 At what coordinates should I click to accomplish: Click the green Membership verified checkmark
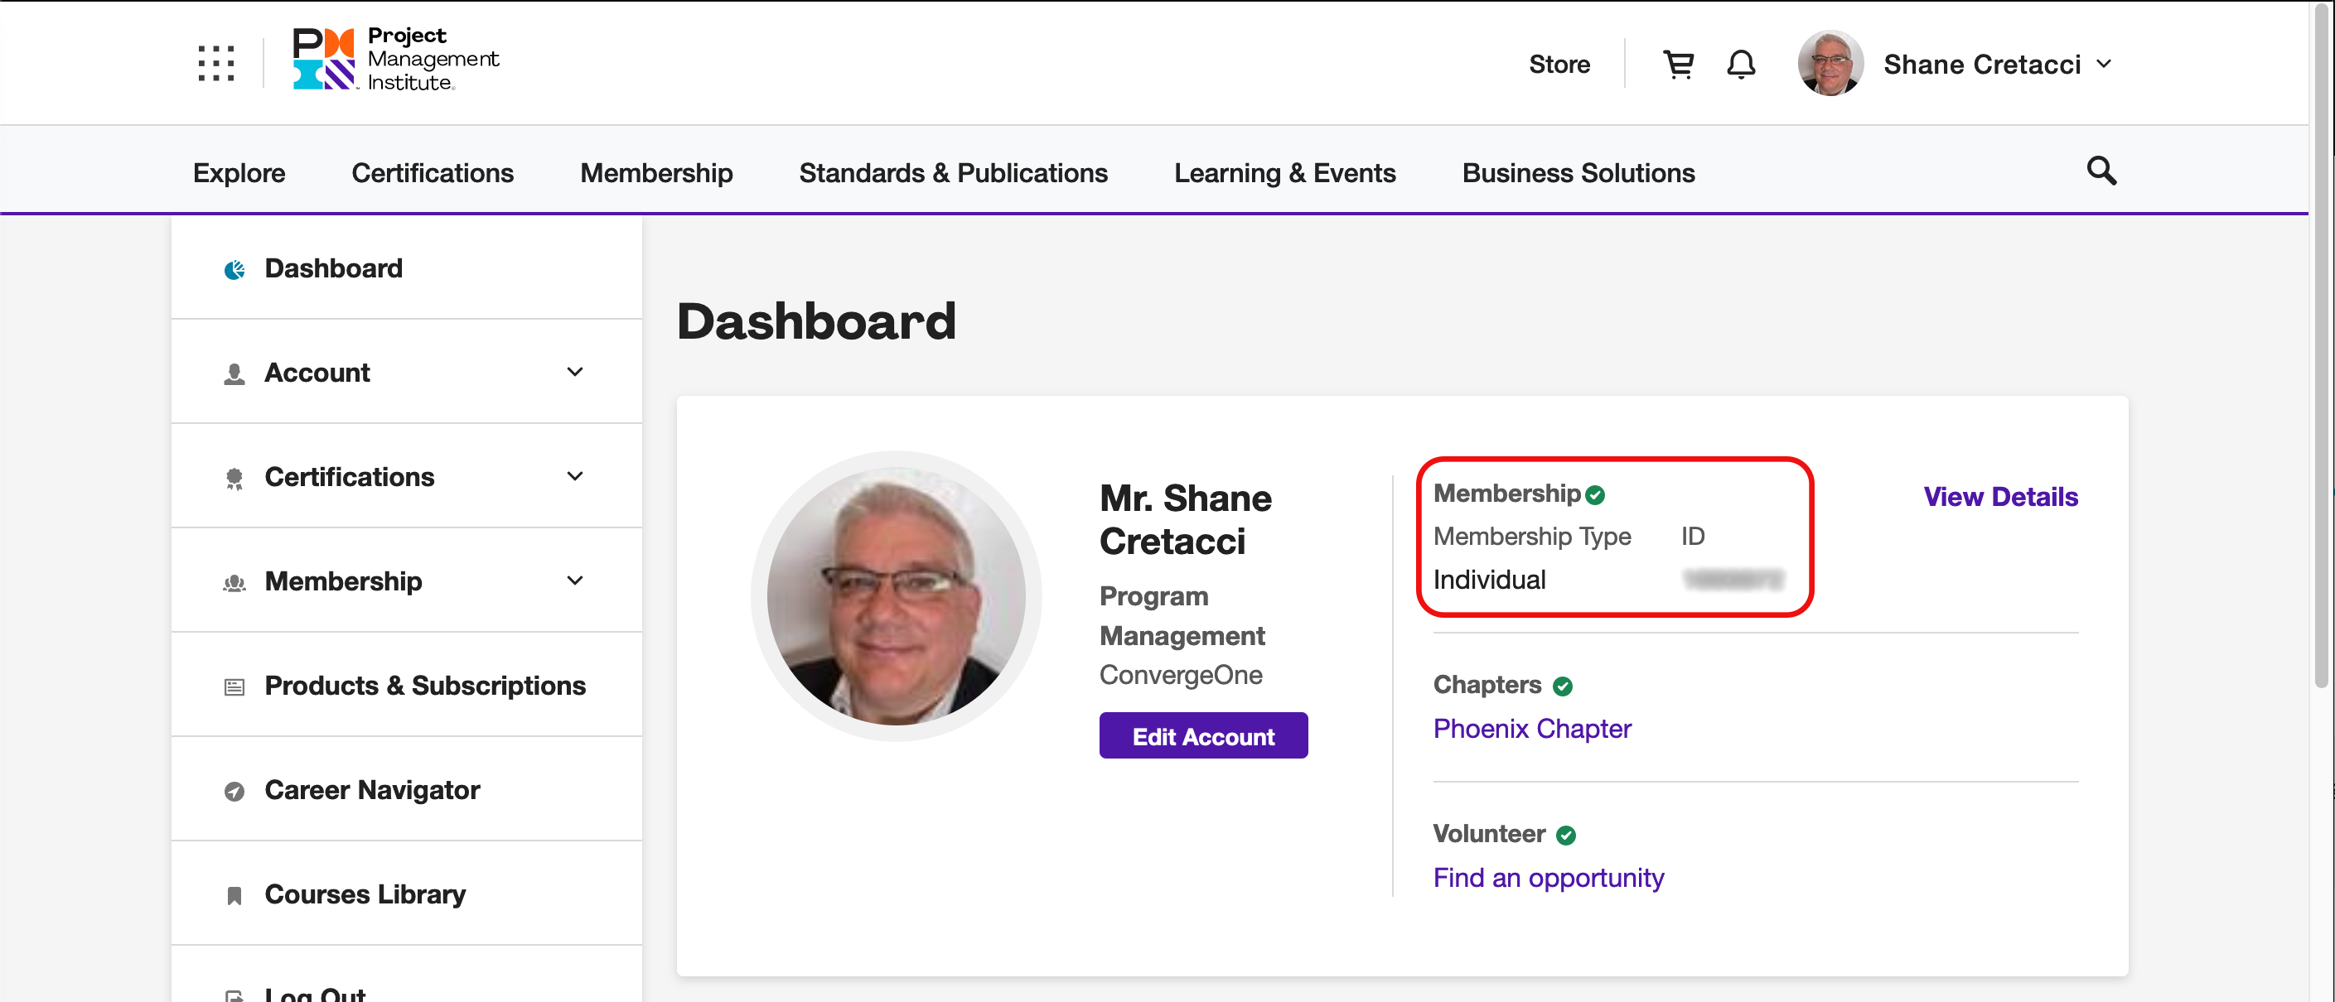click(1595, 494)
